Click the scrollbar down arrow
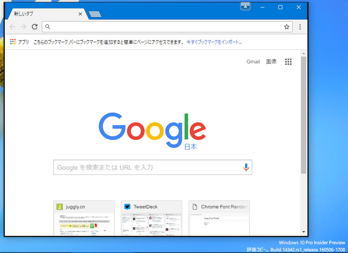 click(303, 232)
